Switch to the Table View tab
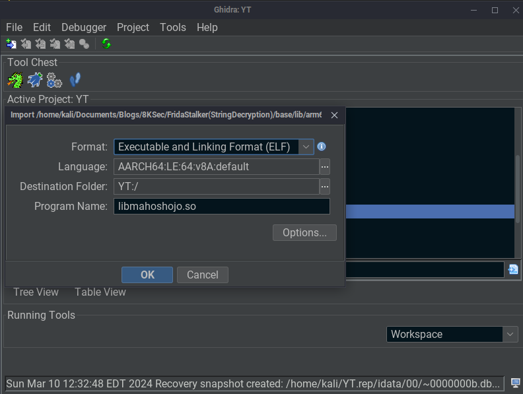The image size is (523, 394). point(100,292)
